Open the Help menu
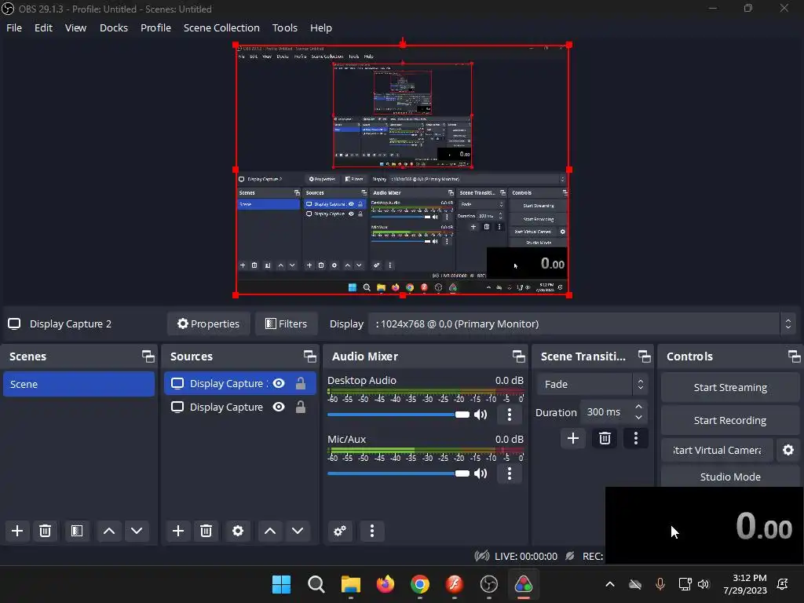 click(321, 27)
